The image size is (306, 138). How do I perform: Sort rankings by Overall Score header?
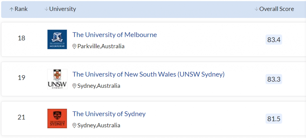[x=276, y=9]
